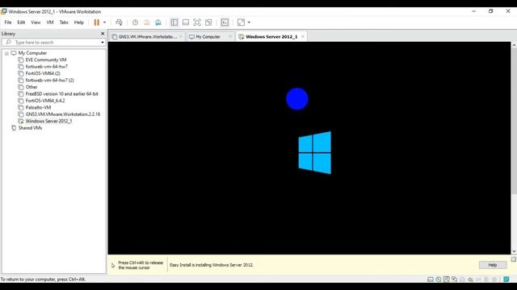517x290 pixels.
Task: Click the hard disk status icon
Action: 431,280
